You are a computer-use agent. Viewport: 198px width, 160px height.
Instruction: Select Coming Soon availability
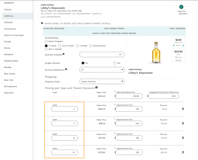[x=91, y=46]
